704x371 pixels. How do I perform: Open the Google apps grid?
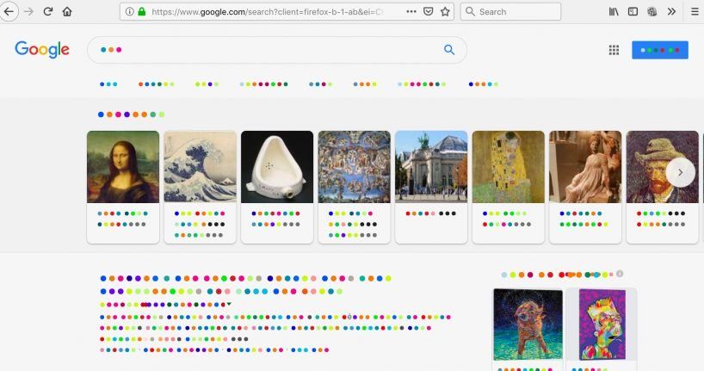(614, 50)
